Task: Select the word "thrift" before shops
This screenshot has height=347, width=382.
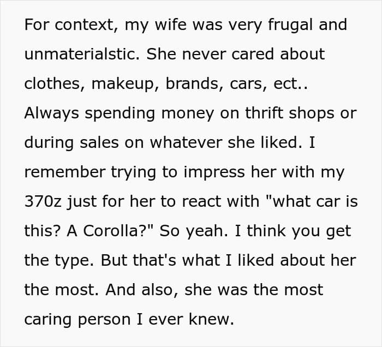Action: coord(264,113)
